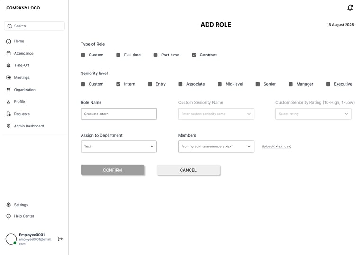Click the Settings gear icon
The height and width of the screenshot is (255, 364).
[x=9, y=205]
